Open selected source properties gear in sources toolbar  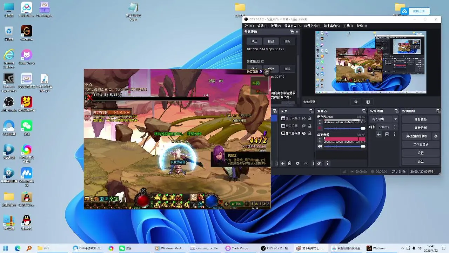[x=298, y=163]
